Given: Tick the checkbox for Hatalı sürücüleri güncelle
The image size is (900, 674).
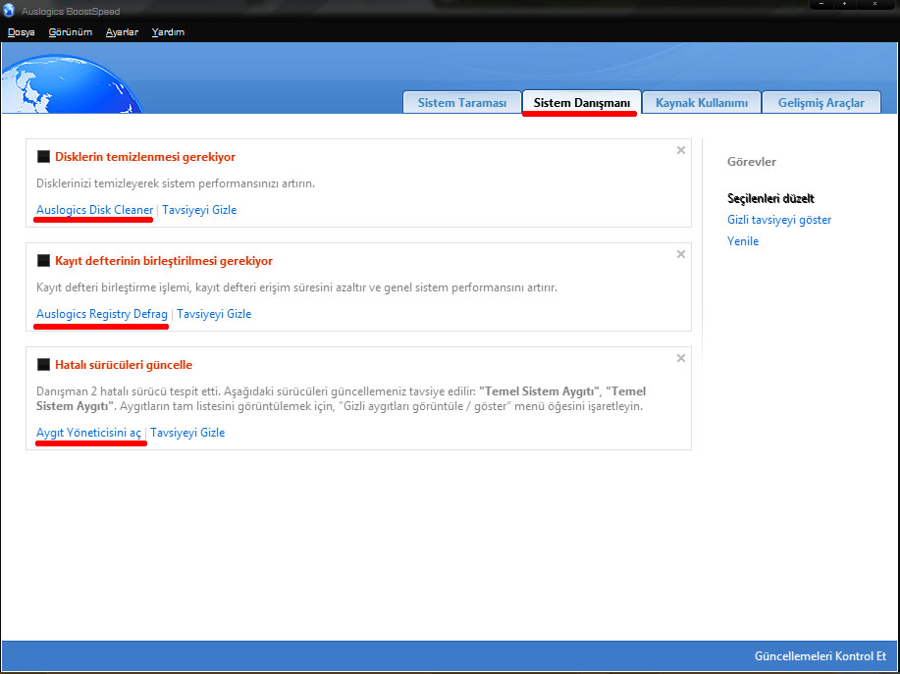Looking at the screenshot, I should [43, 364].
